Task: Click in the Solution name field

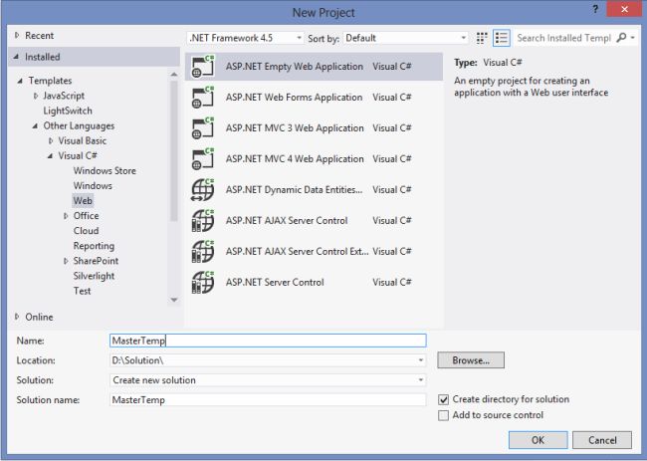Action: [268, 399]
